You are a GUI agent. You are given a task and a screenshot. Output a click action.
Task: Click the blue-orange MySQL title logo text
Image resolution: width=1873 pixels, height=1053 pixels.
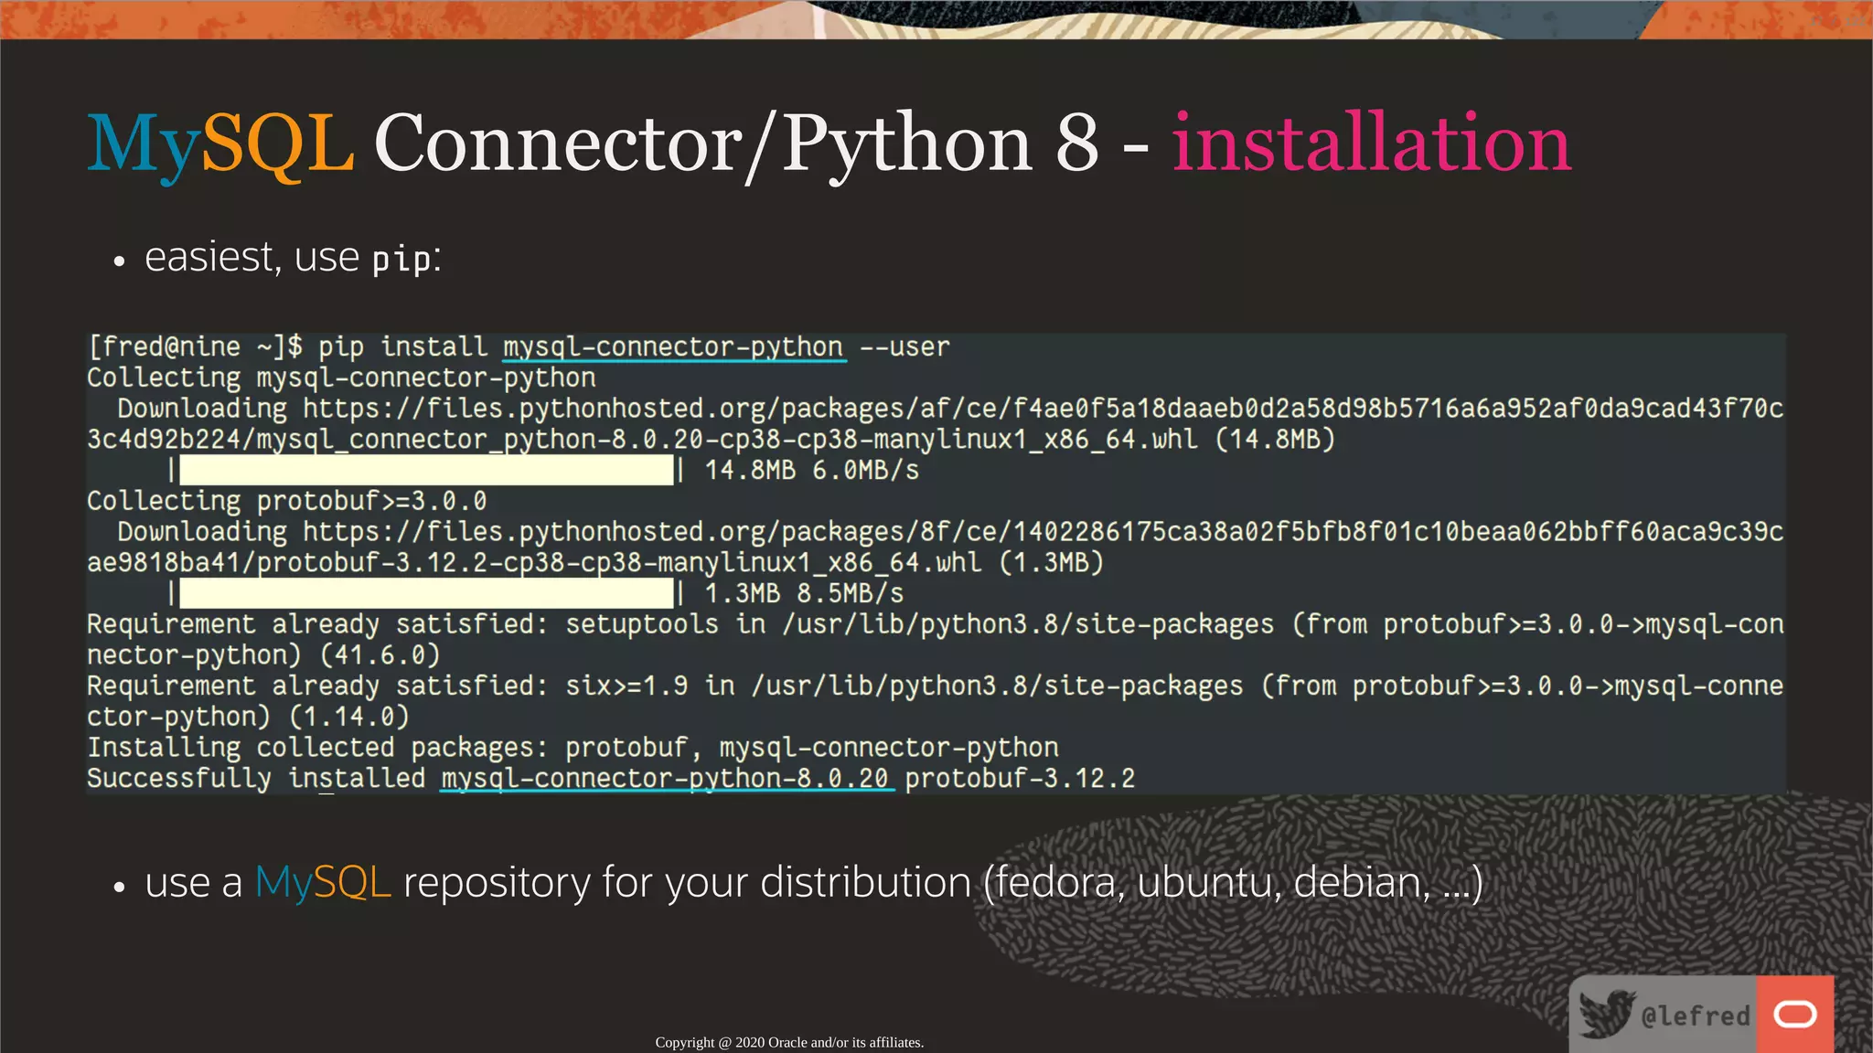[x=220, y=144]
